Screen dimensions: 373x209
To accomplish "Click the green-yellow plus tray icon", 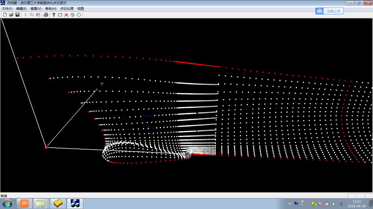I will pyautogui.click(x=314, y=204).
